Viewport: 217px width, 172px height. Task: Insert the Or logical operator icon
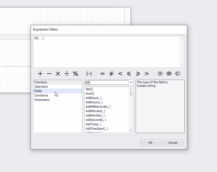[x=169, y=74]
